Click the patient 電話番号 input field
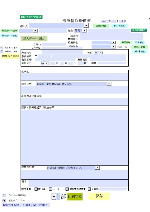This screenshot has width=150, height=212. click(x=55, y=60)
